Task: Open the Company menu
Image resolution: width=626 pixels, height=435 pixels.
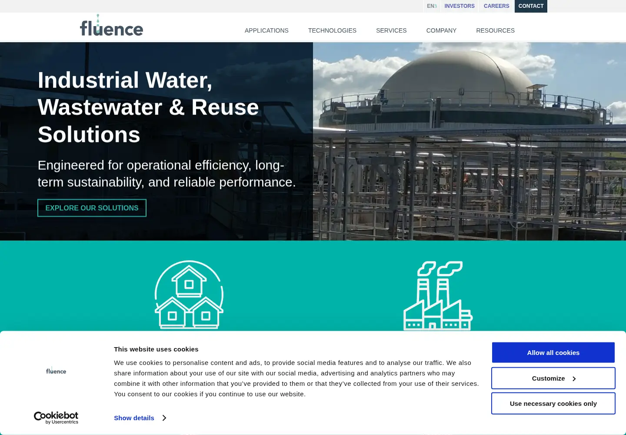Action: click(441, 30)
